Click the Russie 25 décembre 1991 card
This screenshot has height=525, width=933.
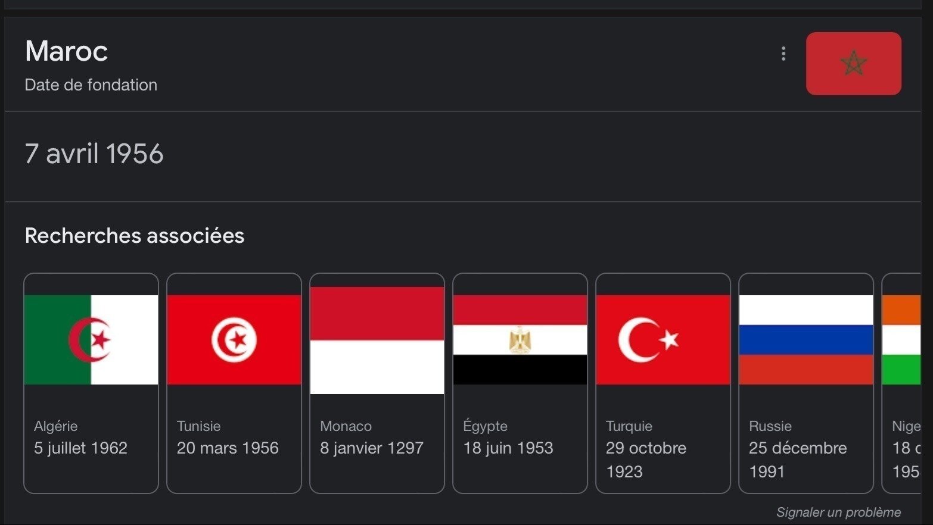point(806,383)
